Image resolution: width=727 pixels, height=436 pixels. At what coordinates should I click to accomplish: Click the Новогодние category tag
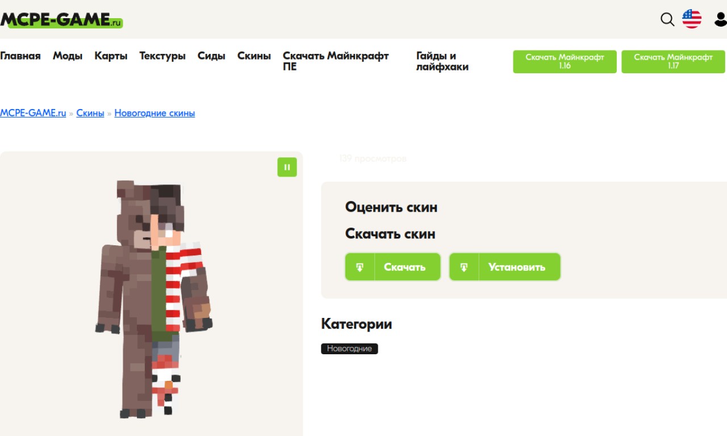(x=349, y=349)
